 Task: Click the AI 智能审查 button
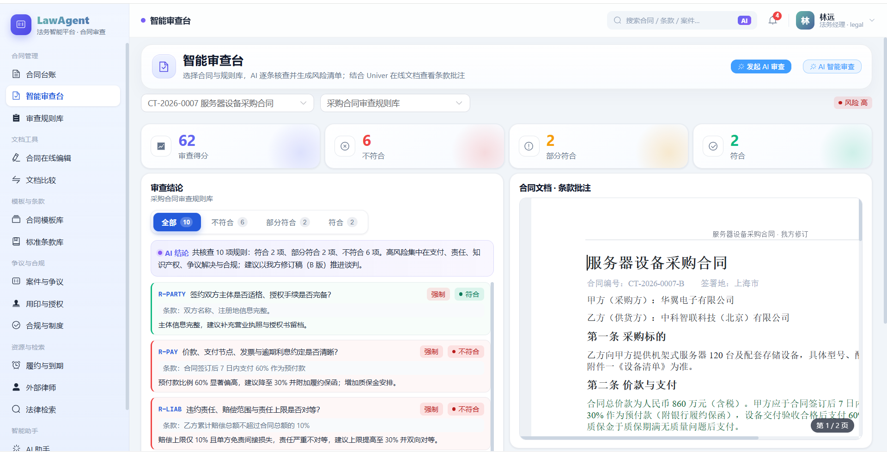[832, 66]
